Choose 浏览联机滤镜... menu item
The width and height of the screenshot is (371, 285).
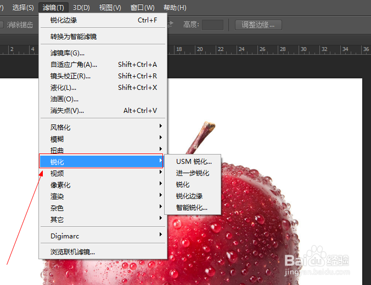click(103, 252)
